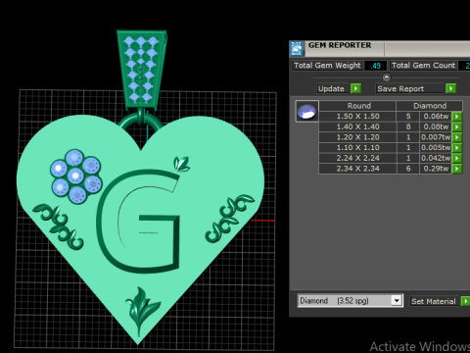Click the green arrow next to Save Report
This screenshot has width=470, height=353.
pos(451,88)
